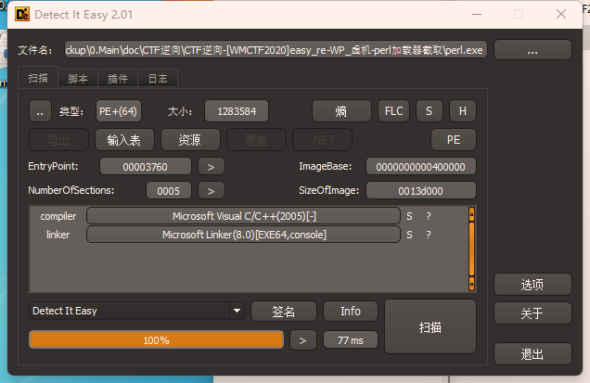This screenshot has width=590, height=383.
Task: Click the two-dot button beside 类型
Action: coord(40,111)
